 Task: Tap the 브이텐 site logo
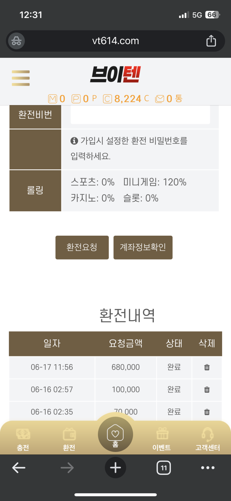[x=115, y=74]
